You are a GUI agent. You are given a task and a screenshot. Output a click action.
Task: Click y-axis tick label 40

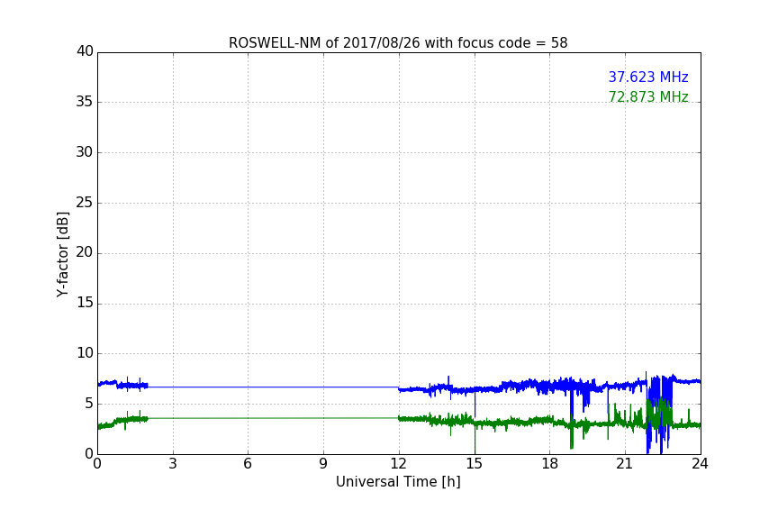85,51
